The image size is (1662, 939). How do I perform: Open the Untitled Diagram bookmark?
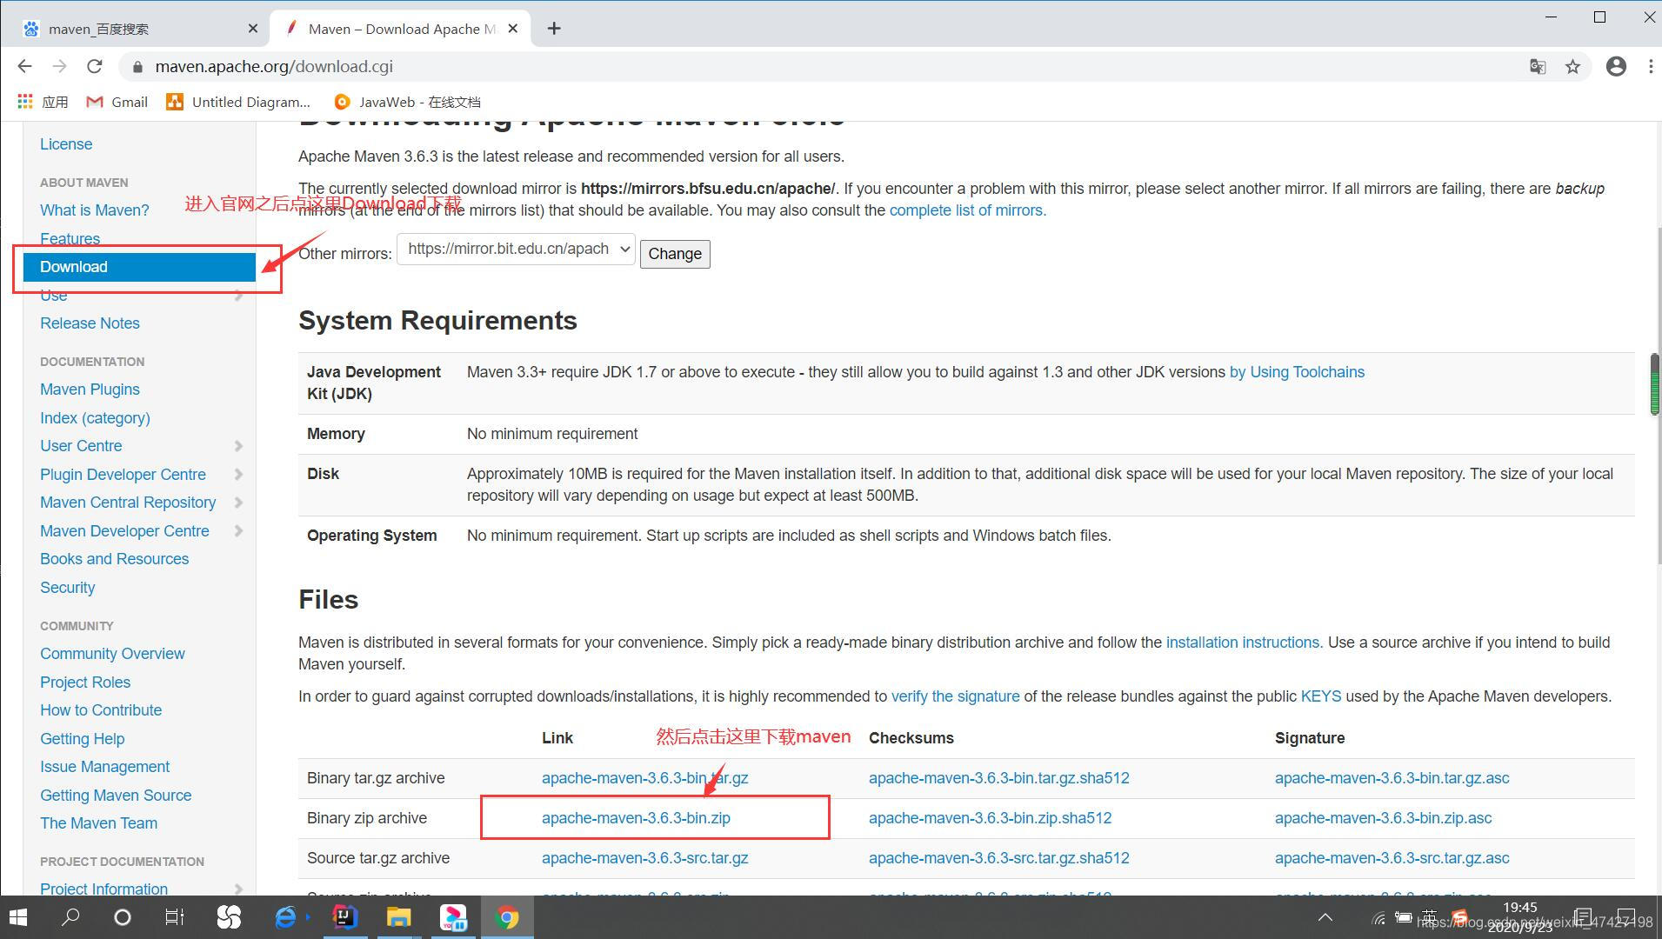tap(238, 102)
